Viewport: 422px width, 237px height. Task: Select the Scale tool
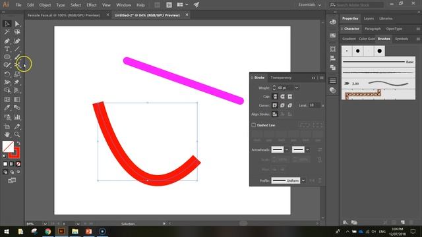tap(17, 74)
